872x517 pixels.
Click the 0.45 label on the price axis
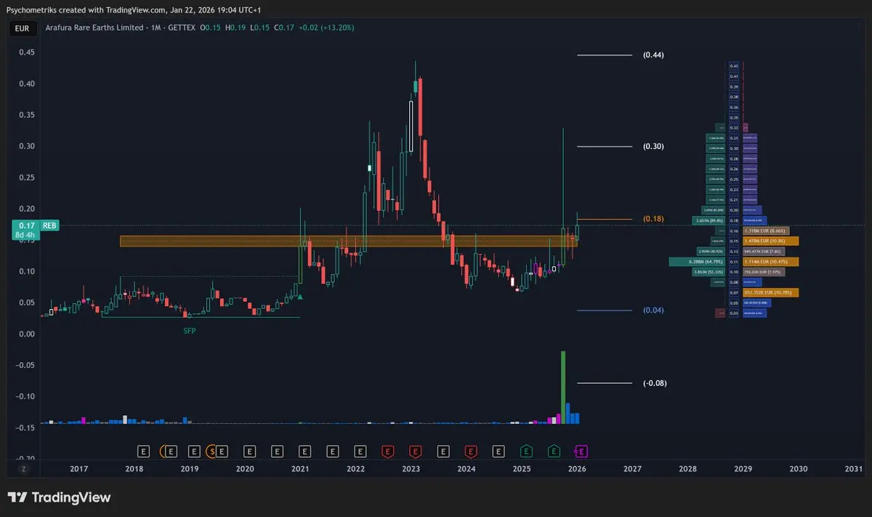tap(26, 52)
